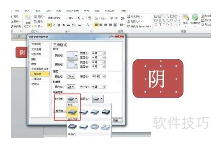Open the font name combo box
The width and height of the screenshot is (222, 148).
pos(57,18)
